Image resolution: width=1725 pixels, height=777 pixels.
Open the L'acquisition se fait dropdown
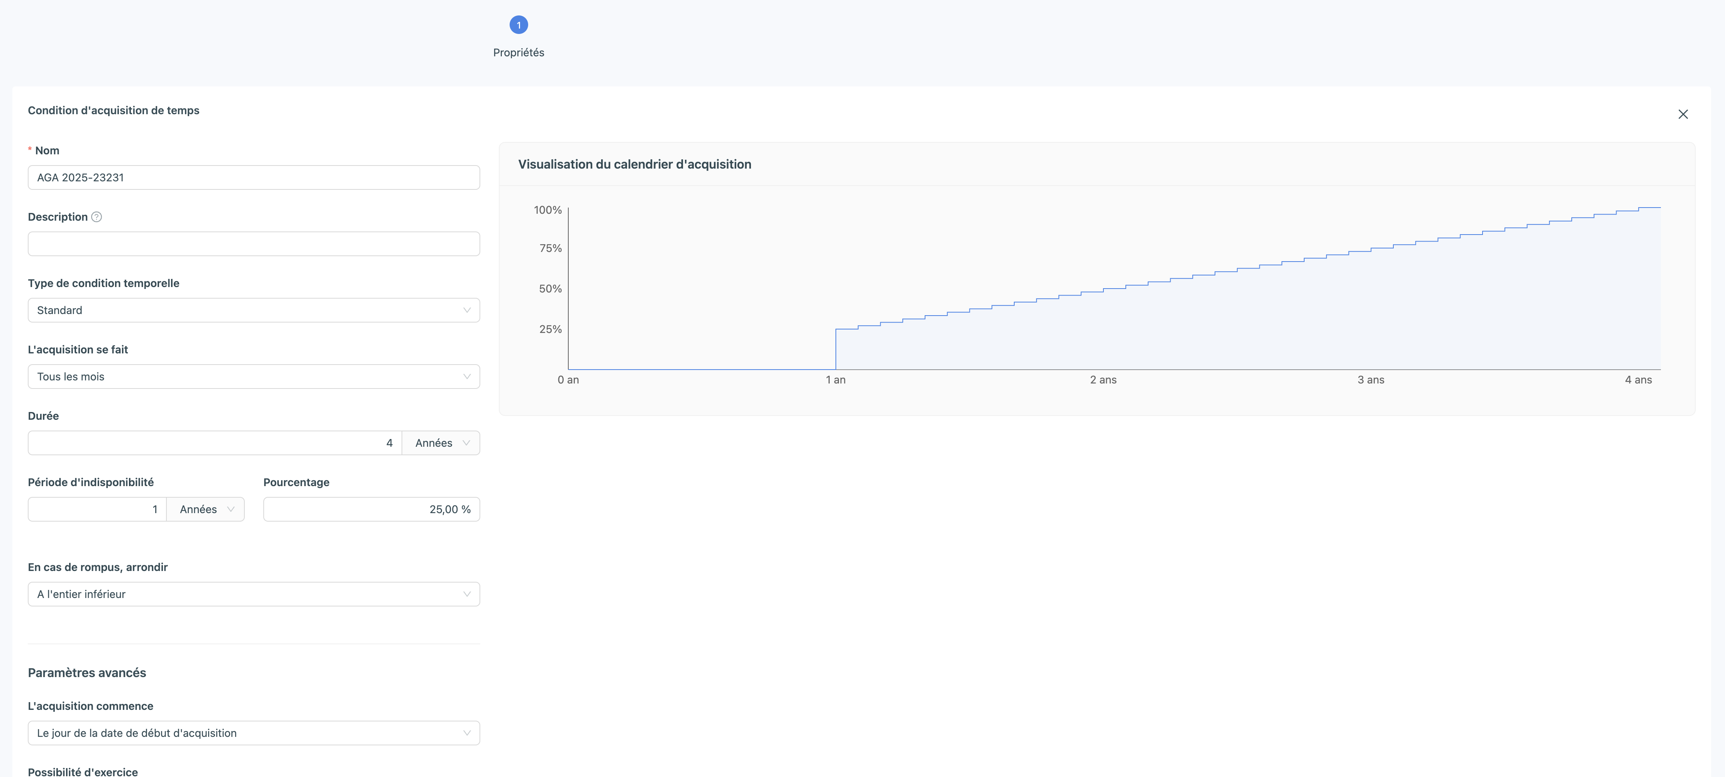click(x=254, y=376)
